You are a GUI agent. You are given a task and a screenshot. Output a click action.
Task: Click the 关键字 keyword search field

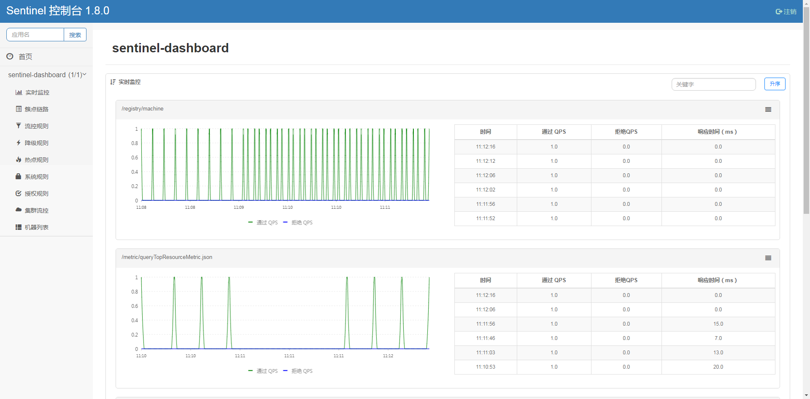[x=713, y=84]
